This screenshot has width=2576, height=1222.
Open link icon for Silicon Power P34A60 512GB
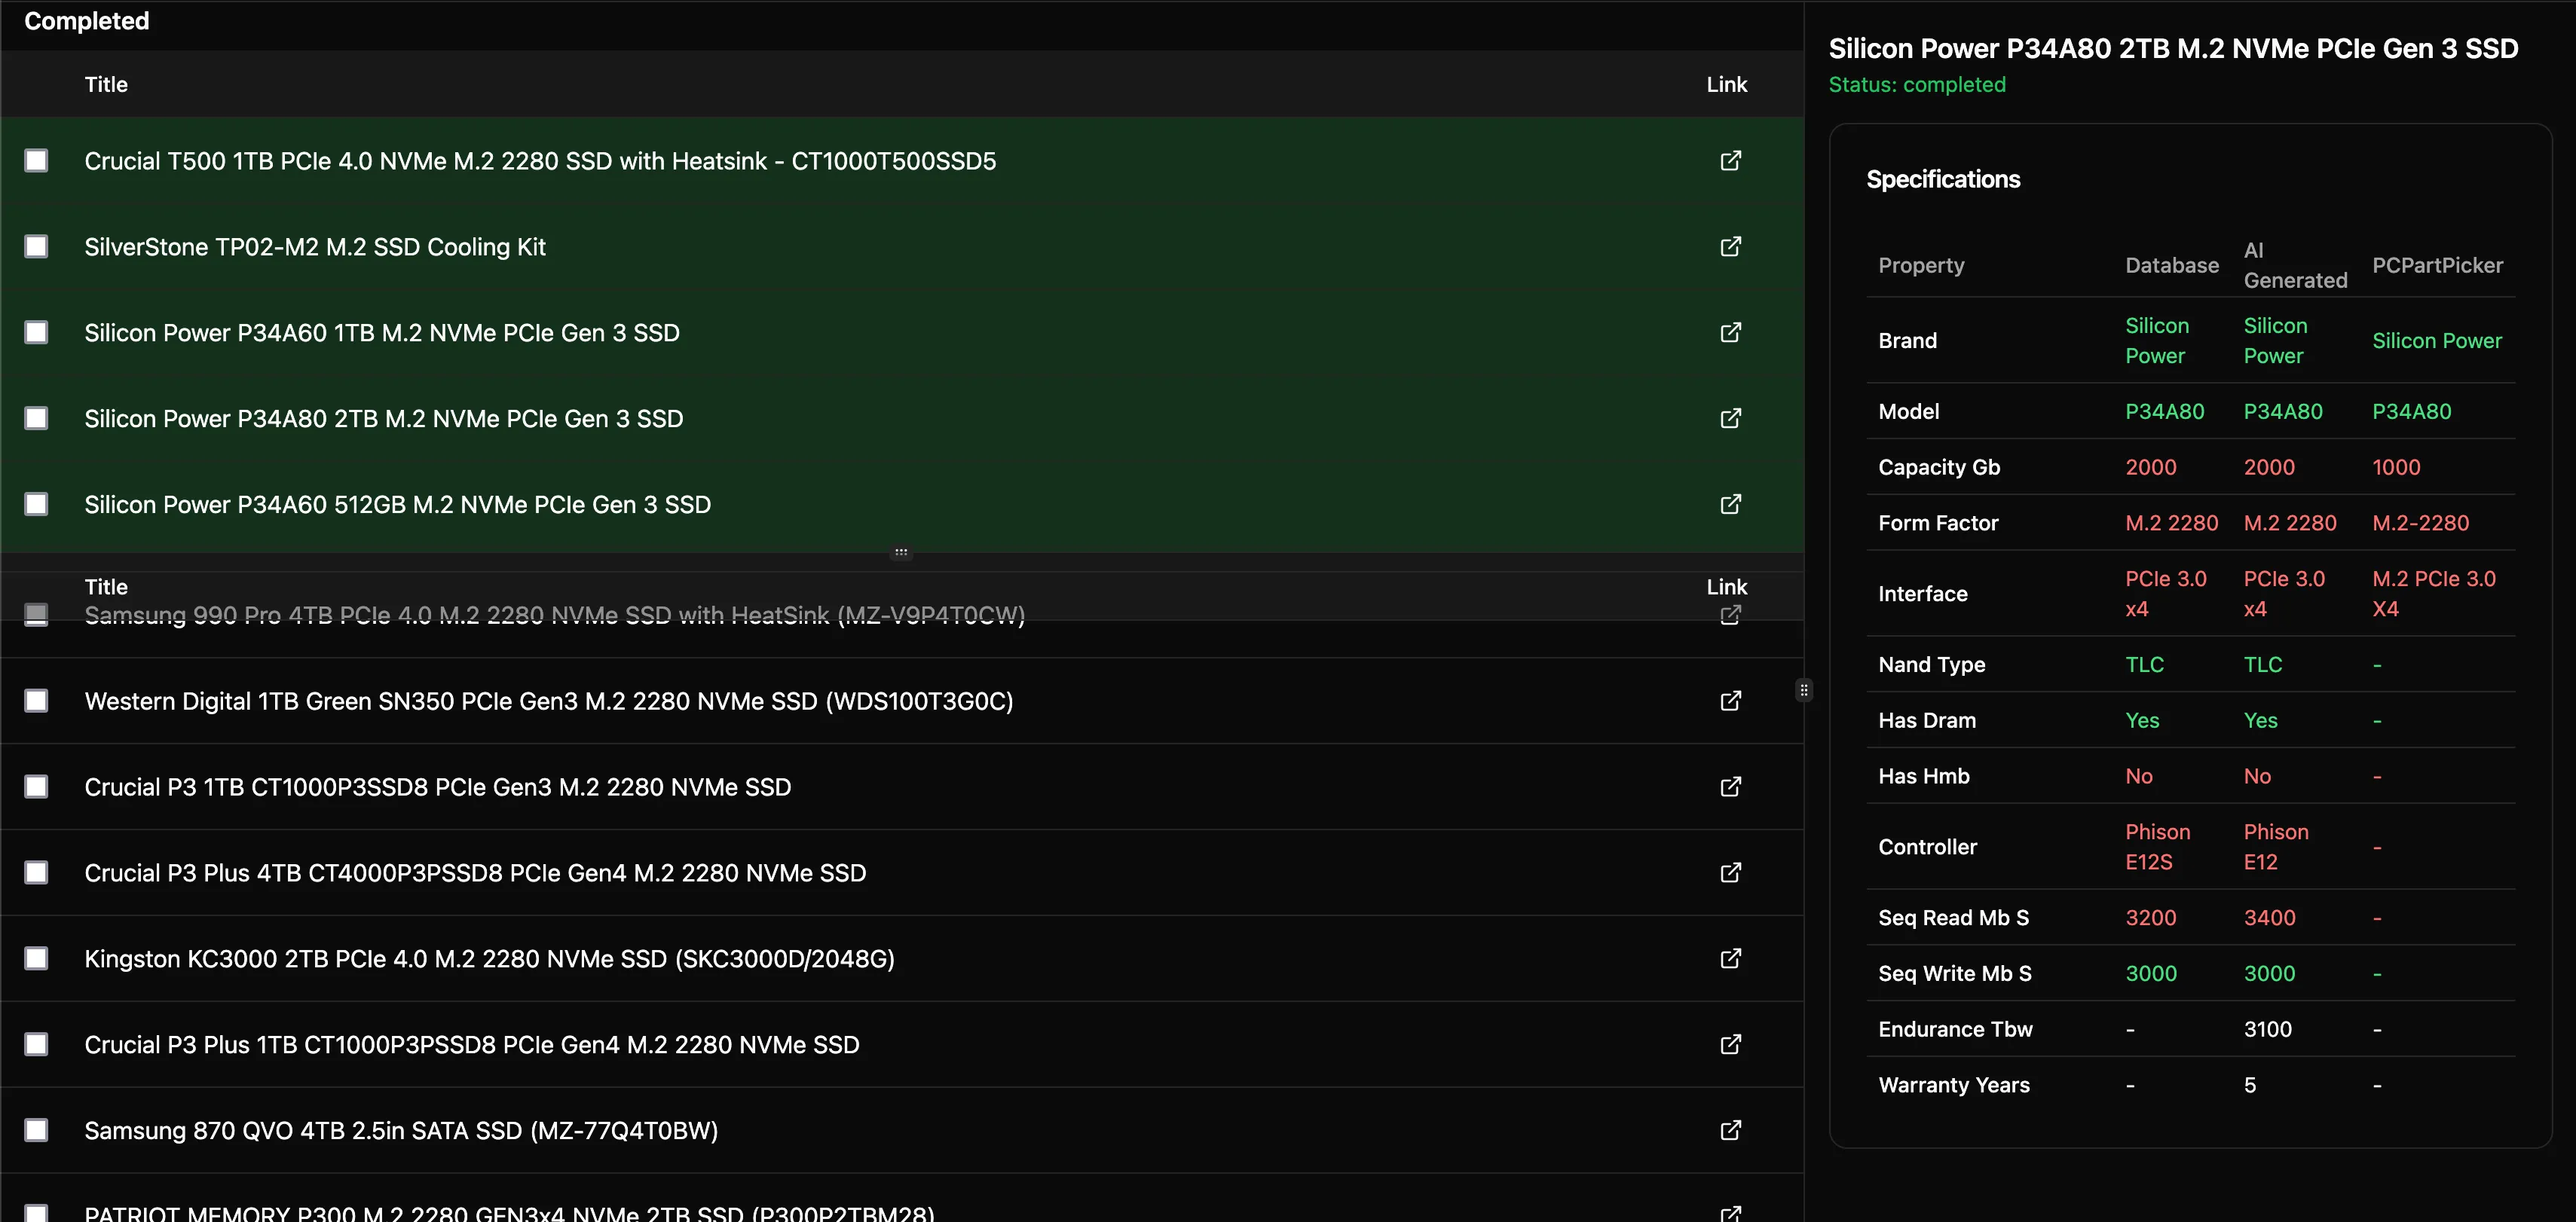click(x=1730, y=505)
